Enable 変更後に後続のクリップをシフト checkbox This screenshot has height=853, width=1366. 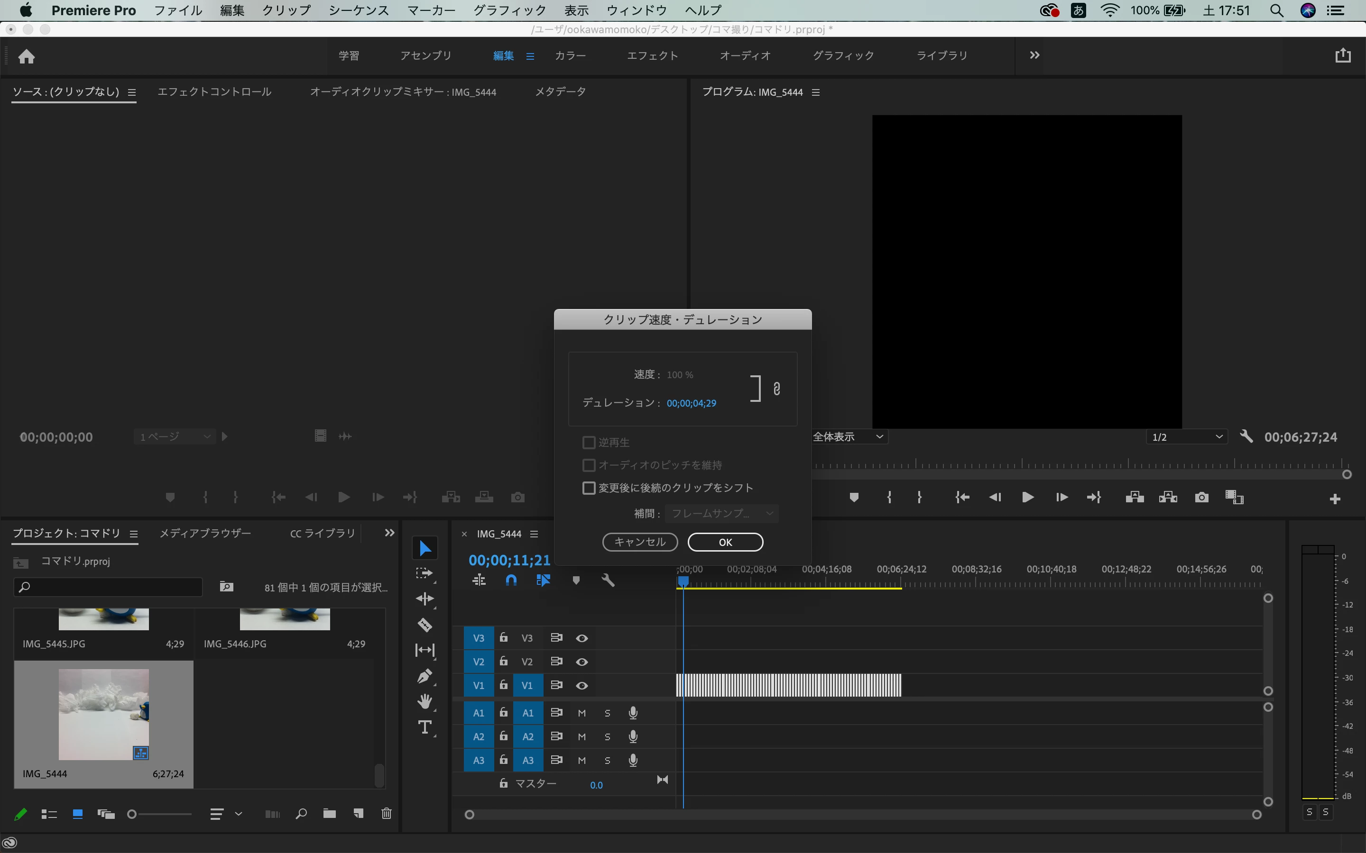[x=589, y=488]
